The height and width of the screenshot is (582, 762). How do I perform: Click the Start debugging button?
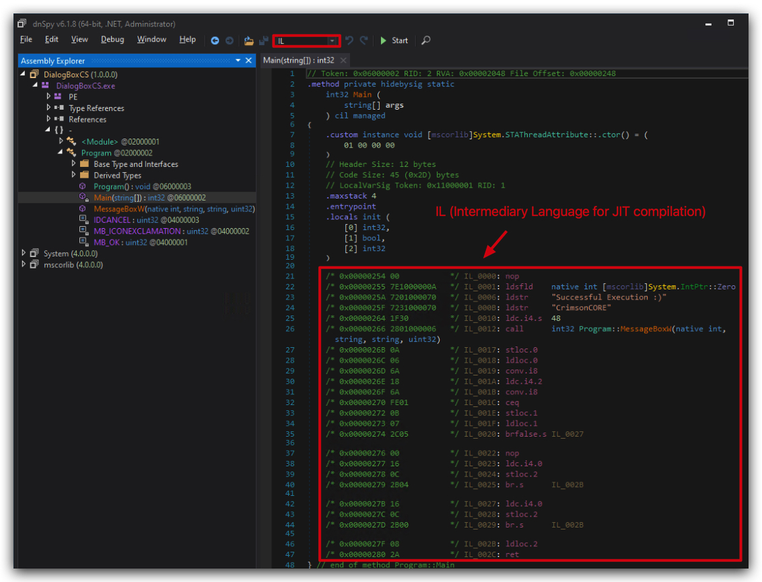[394, 40]
